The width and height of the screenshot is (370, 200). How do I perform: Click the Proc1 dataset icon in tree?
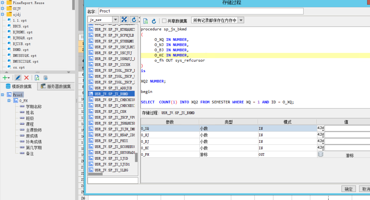(x=9, y=95)
